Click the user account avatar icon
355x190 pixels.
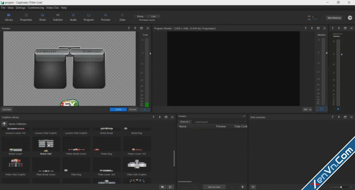(x=350, y=18)
